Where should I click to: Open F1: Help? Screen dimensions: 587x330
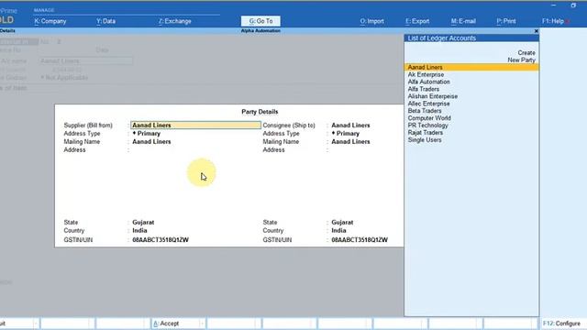[x=553, y=21]
